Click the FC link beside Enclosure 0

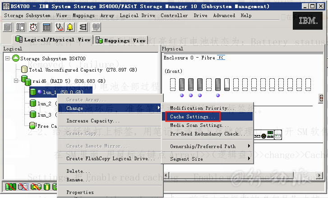[x=221, y=58]
